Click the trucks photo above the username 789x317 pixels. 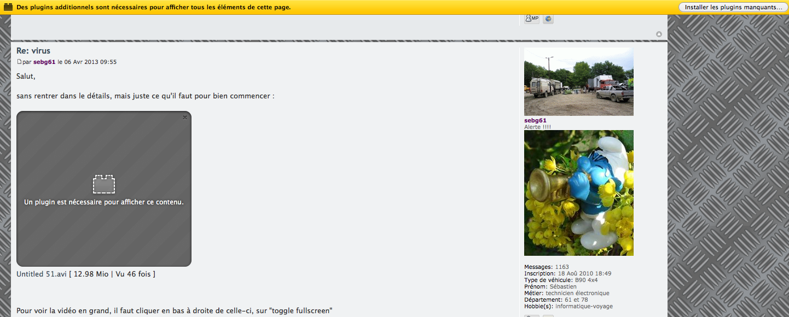(578, 81)
